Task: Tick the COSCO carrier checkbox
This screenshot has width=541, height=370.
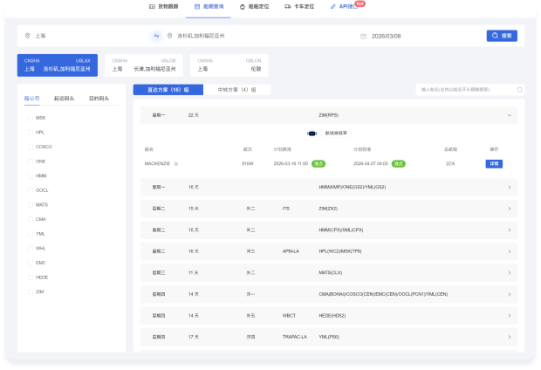Action: (30, 147)
